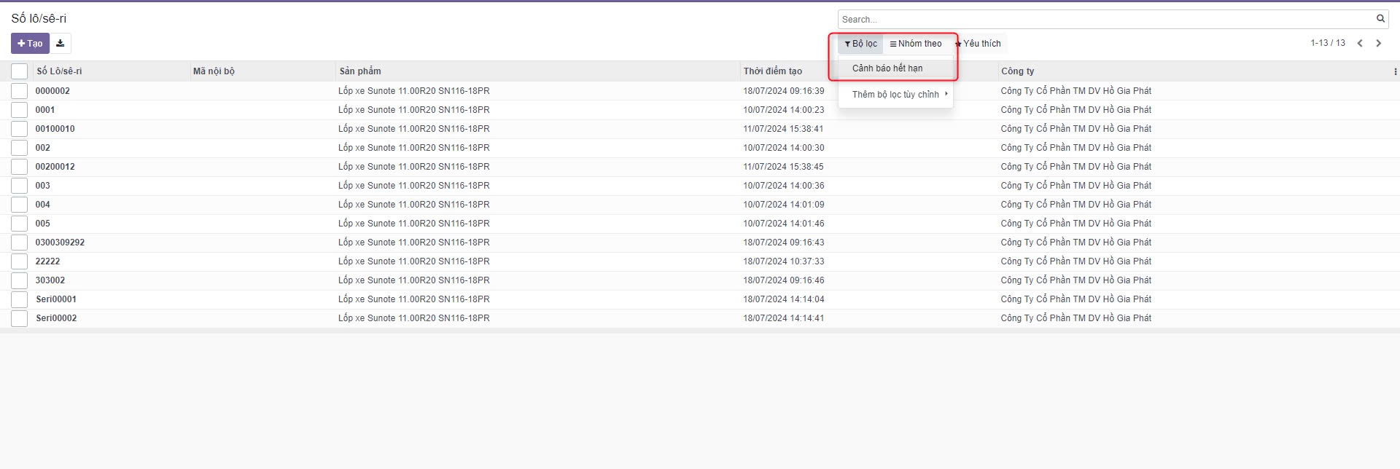1400x469 pixels.
Task: Sort by Sản phẩm column header
Action: click(360, 71)
